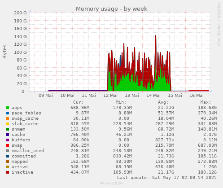The image size is (223, 188).
Task: Click the buffers max value 3.11M
Action: 210,140
